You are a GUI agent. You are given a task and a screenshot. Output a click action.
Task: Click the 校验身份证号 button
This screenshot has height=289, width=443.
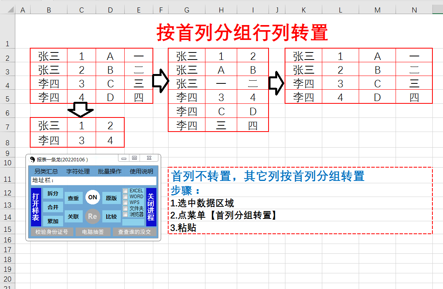coord(52,232)
